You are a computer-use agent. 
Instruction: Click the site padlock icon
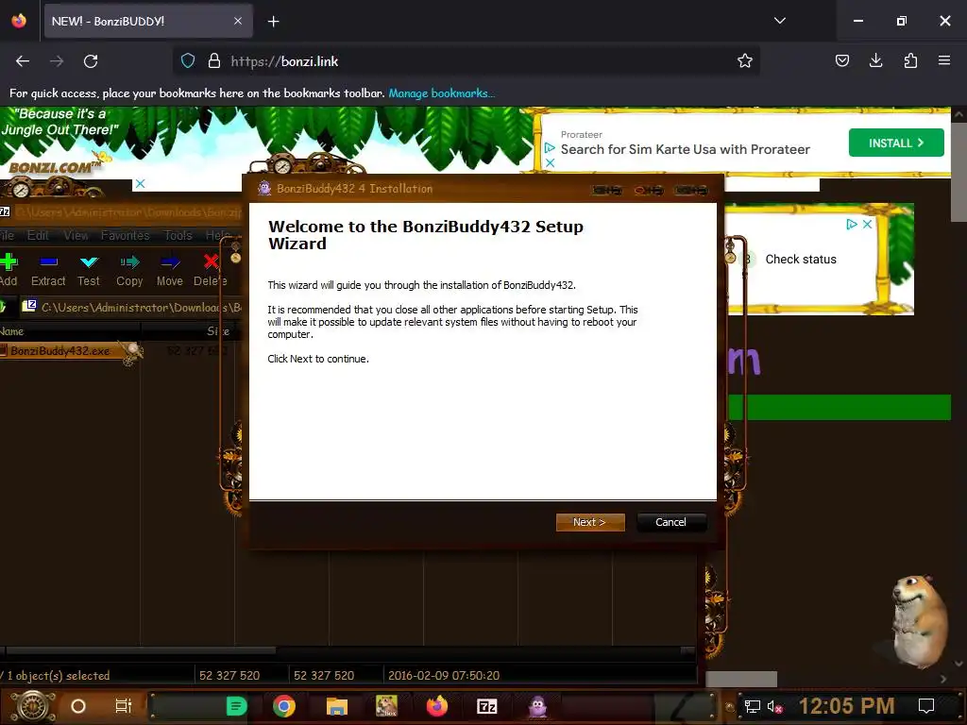click(214, 61)
